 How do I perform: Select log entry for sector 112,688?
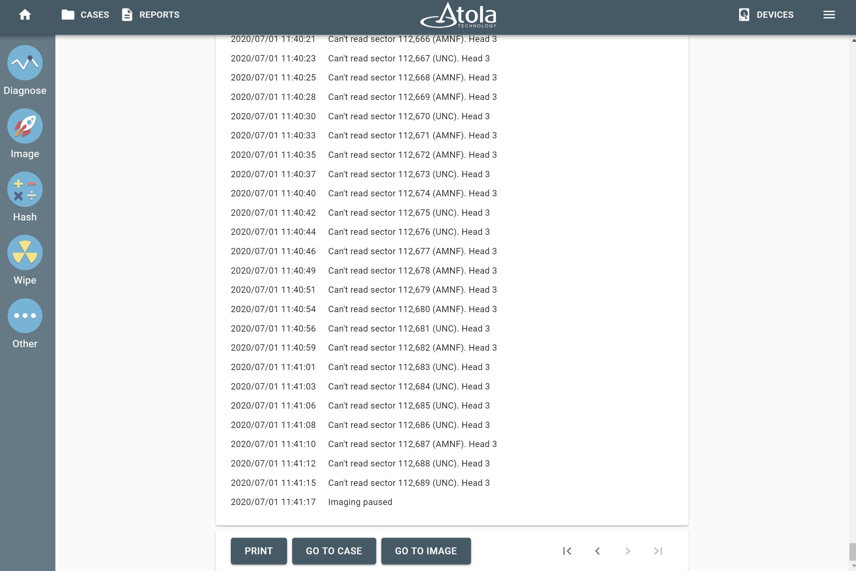pyautogui.click(x=360, y=463)
